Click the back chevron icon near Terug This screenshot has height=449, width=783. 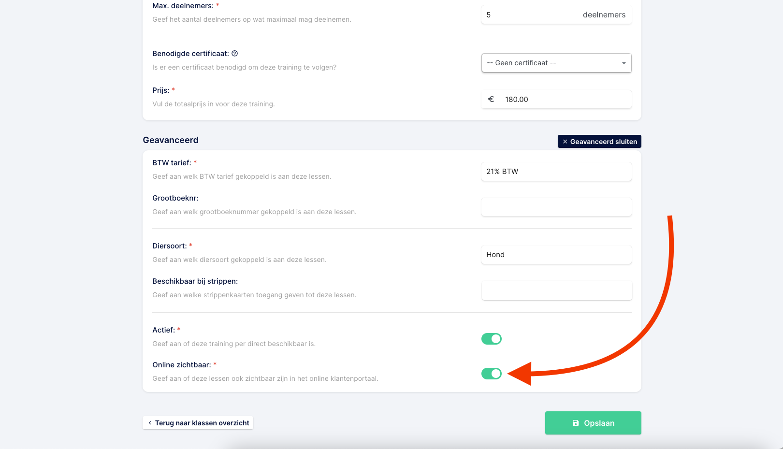point(150,423)
